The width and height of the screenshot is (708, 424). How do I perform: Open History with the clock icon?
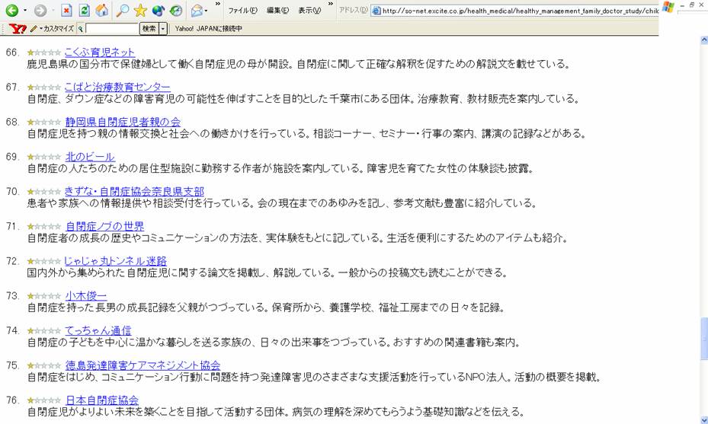pos(175,10)
